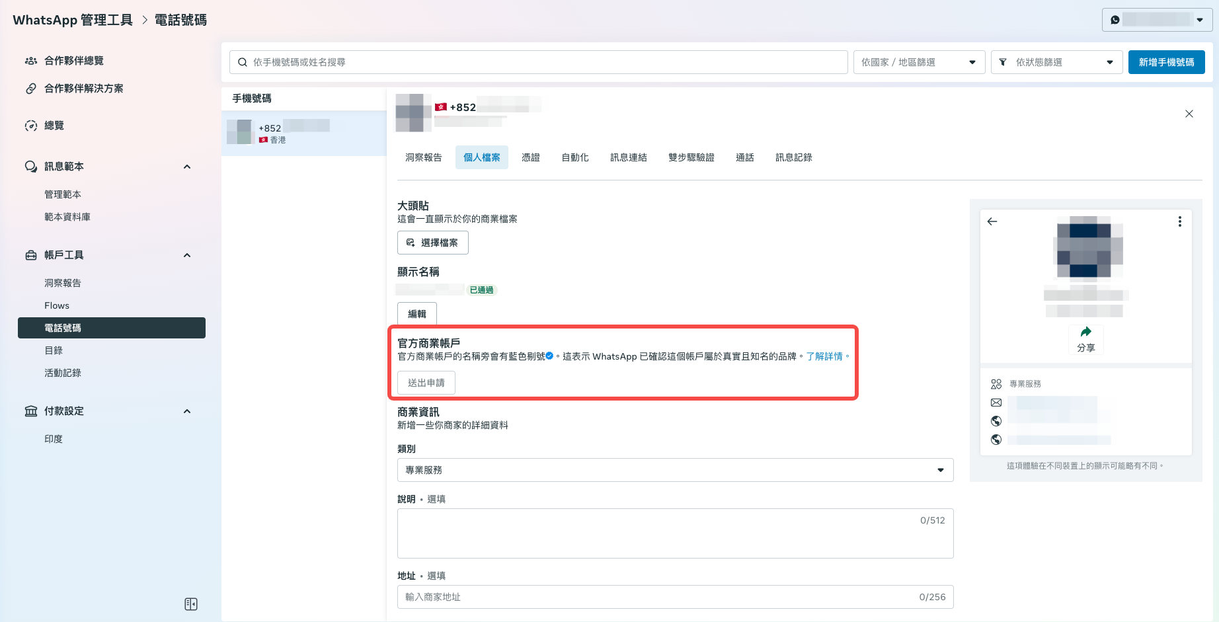The width and height of the screenshot is (1219, 622).
Task: Open 目錄 in sidebar
Action: pos(54,350)
